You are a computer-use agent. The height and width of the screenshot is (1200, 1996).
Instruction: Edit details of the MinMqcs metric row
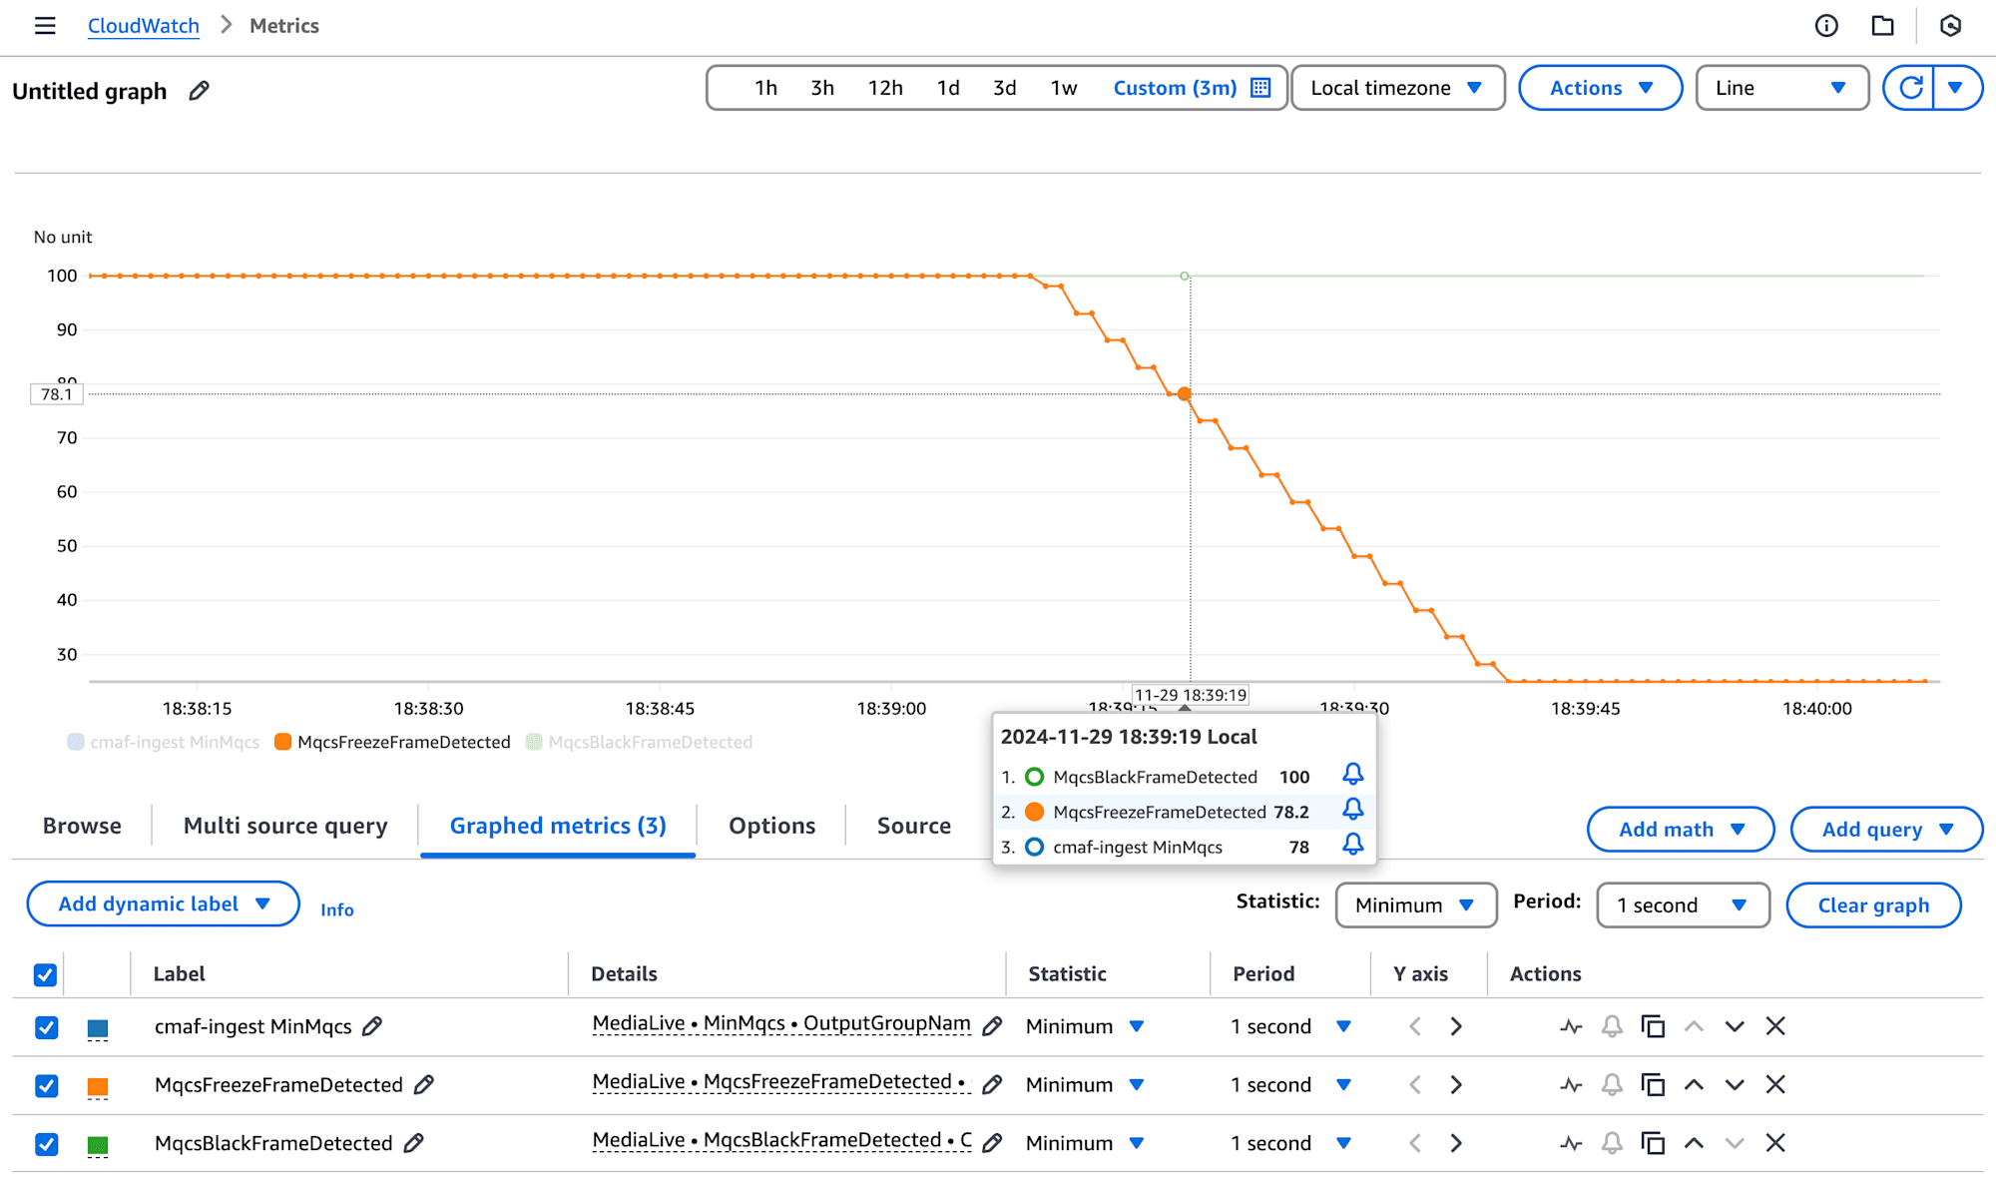pyautogui.click(x=991, y=1026)
